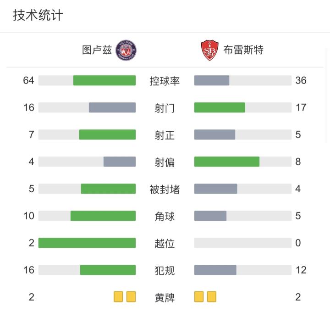Click Brest's rightmost yellow card icon
330x312 pixels.
[211, 297]
